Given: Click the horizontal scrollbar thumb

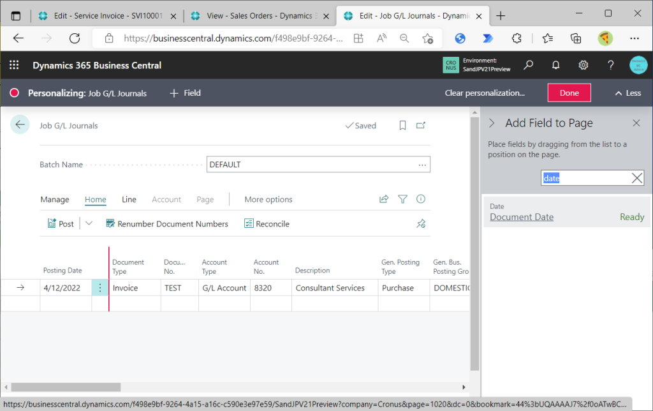Looking at the screenshot, I should point(66,387).
